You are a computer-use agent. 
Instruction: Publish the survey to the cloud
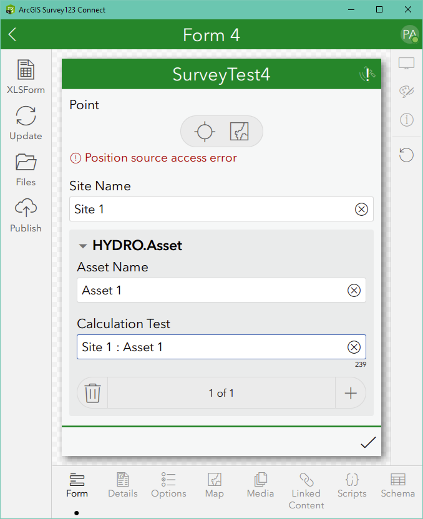[26, 215]
